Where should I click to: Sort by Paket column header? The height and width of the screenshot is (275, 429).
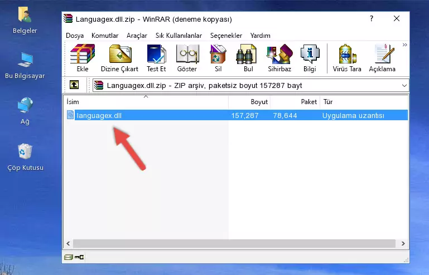click(x=295, y=101)
